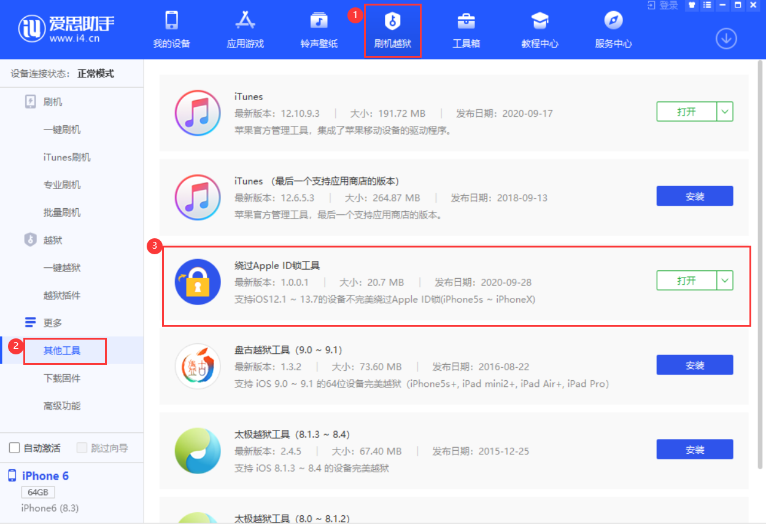Minimize the 爱思助手 window
Screen dimensions: 766x530
pos(722,6)
